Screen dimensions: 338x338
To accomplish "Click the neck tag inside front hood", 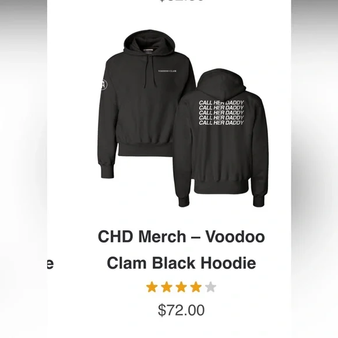I will [149, 51].
